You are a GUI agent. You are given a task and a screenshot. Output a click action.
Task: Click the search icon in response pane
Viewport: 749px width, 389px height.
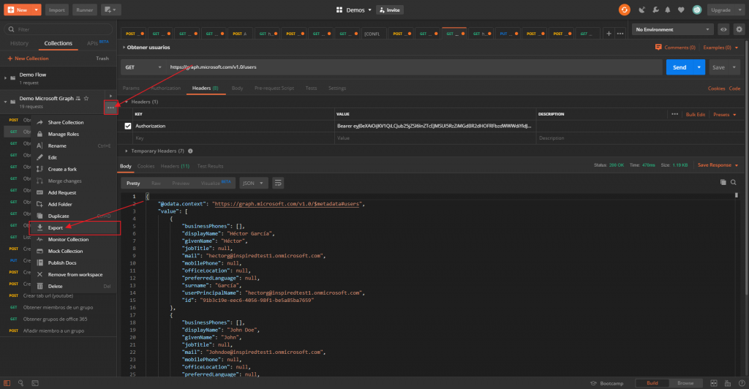734,182
